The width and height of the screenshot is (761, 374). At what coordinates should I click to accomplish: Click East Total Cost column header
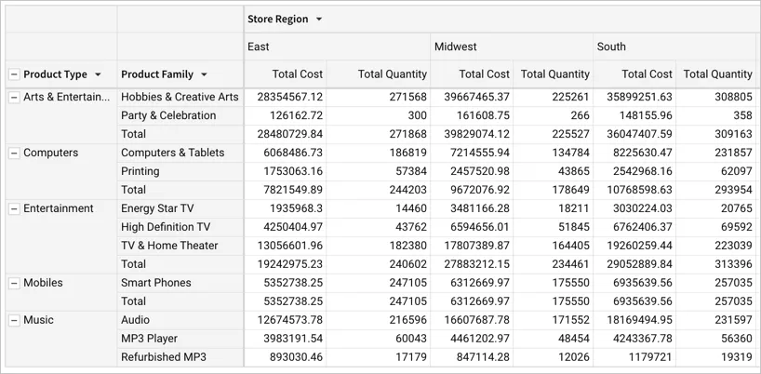tap(285, 74)
